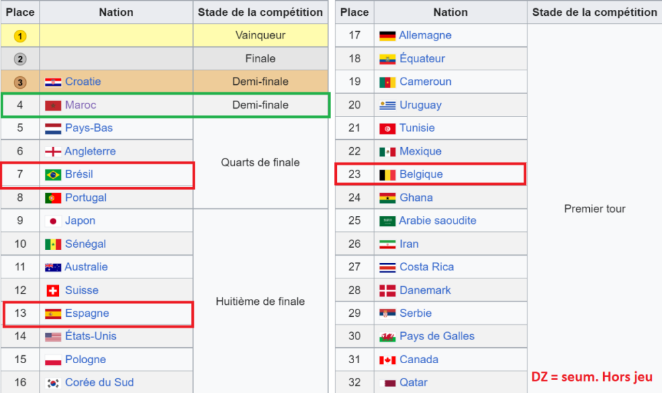The image size is (662, 393).
Task: Click the left table's Nation column header
Action: coord(116,12)
